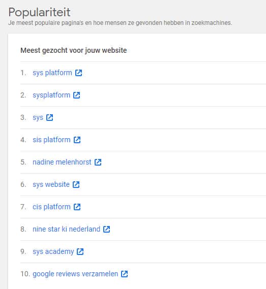Open external icon after cis platform
Viewport: 266px width, 289px height.
click(x=77, y=207)
